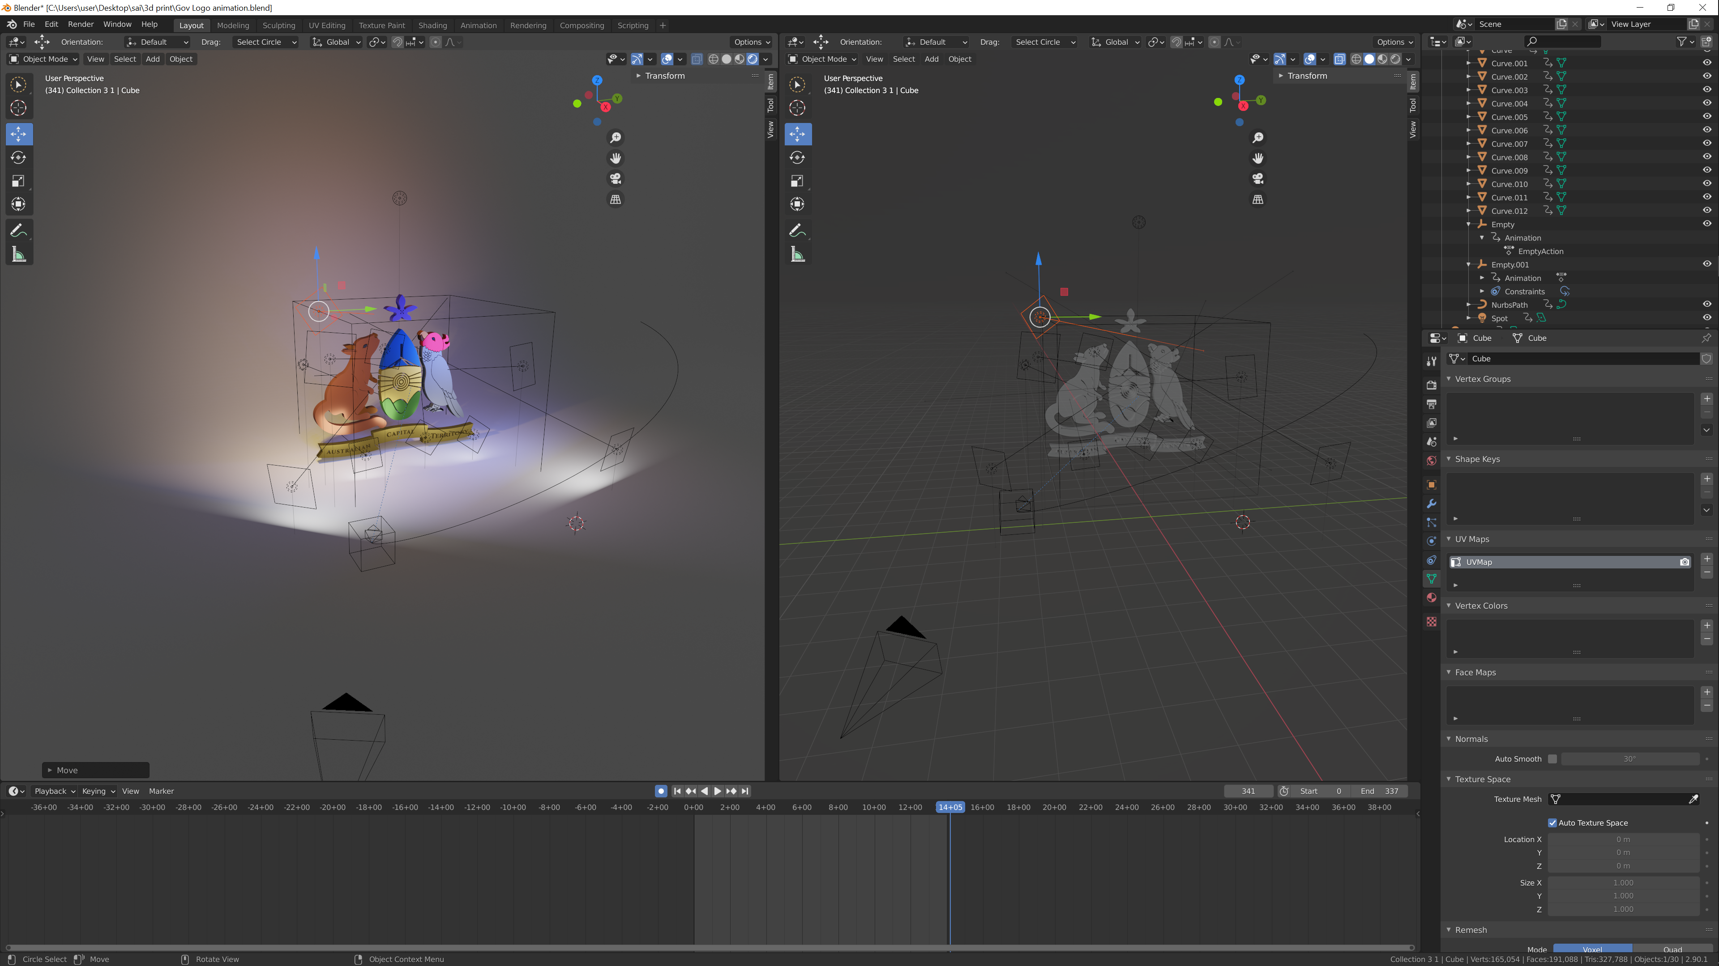1719x966 pixels.
Task: Play the animation forward
Action: [717, 791]
